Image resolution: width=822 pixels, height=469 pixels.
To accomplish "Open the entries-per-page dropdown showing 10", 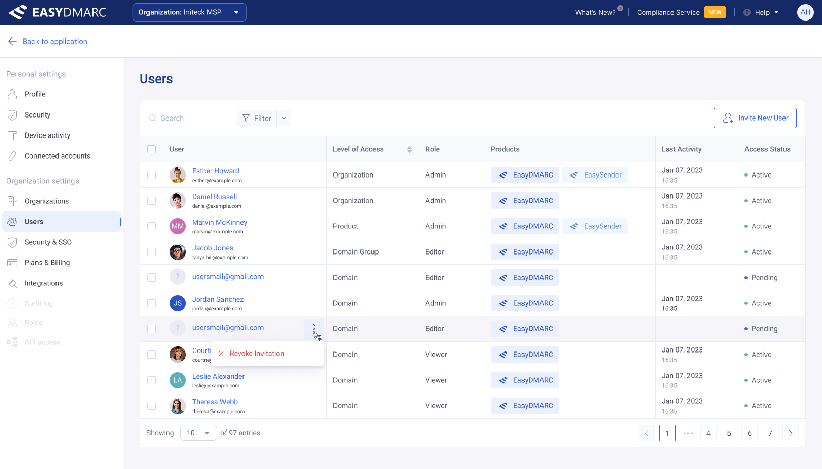I will [x=199, y=433].
